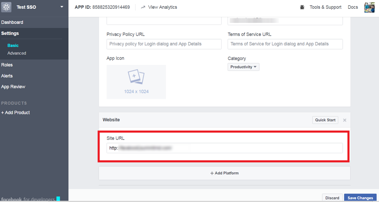This screenshot has height=202, width=379.
Task: Go to Docs in top bar
Action: [353, 7]
